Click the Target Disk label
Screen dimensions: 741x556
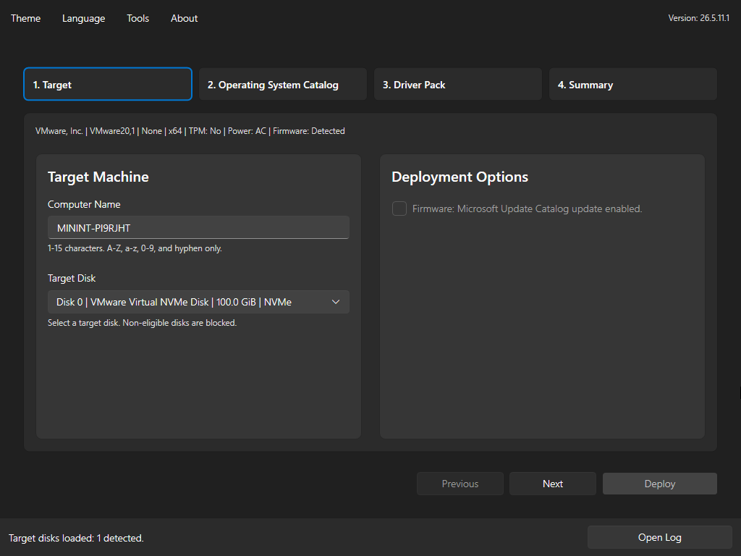tap(72, 278)
